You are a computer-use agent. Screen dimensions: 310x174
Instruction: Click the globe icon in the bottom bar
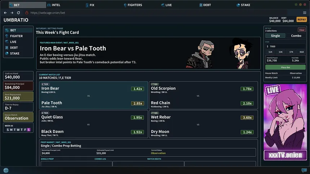[6, 170]
